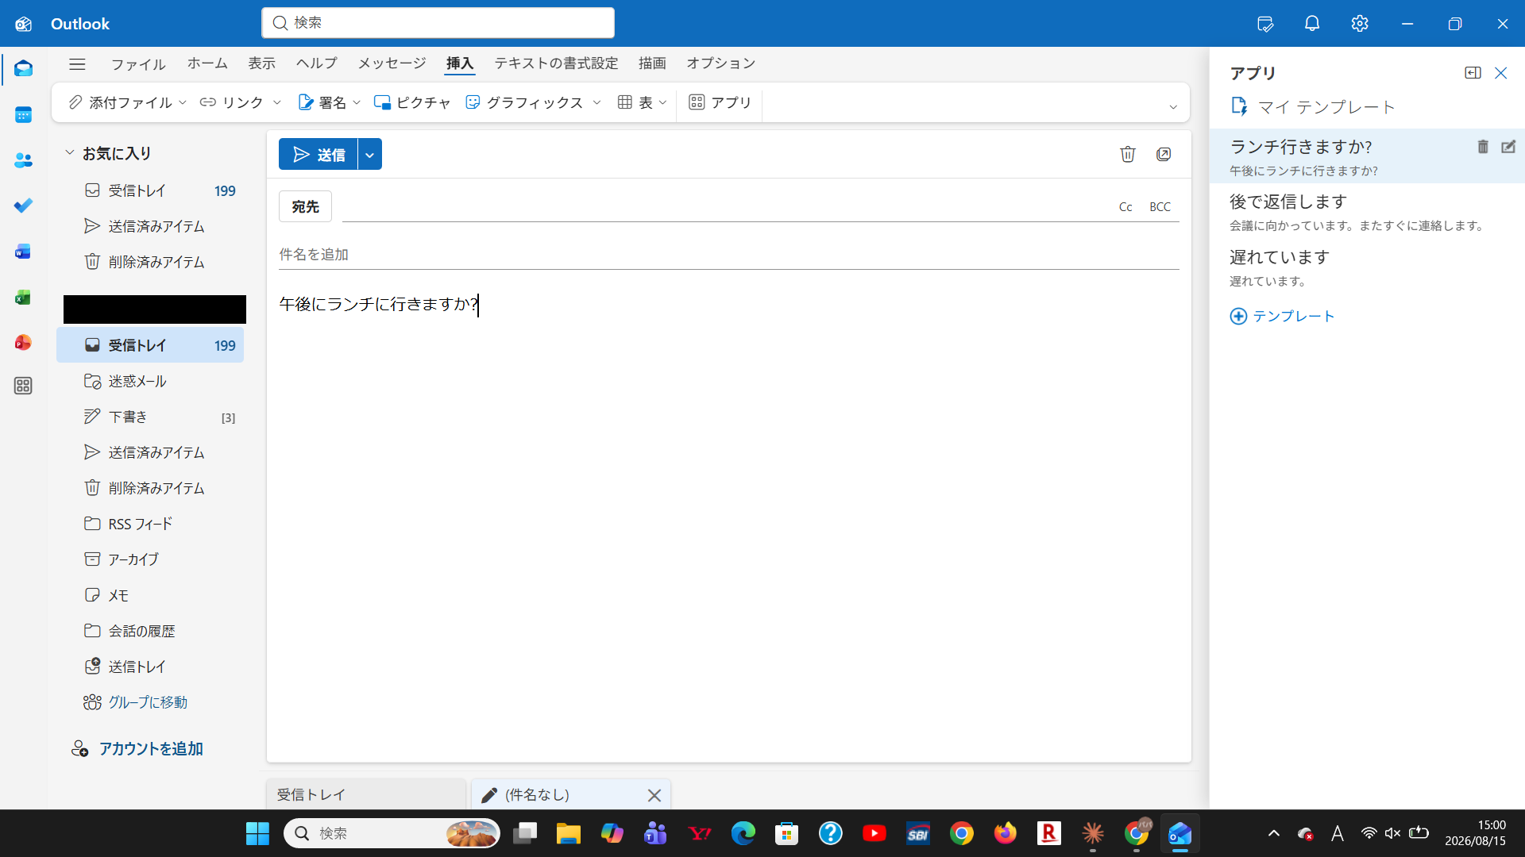This screenshot has height=857, width=1525.
Task: Switch to 描画 tab
Action: 652,63
